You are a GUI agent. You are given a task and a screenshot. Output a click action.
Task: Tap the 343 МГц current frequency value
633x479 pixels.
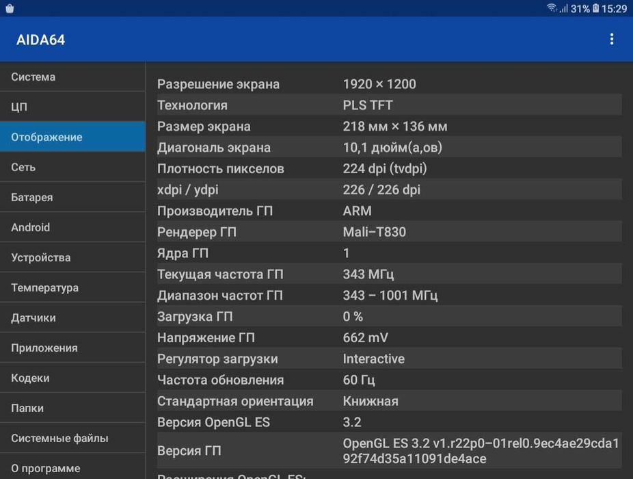click(368, 274)
